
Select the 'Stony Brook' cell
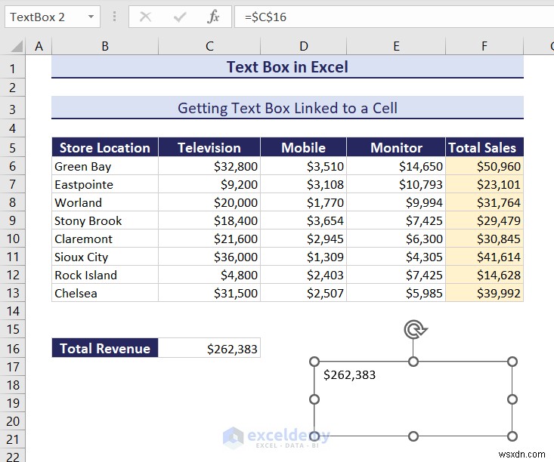pos(105,220)
